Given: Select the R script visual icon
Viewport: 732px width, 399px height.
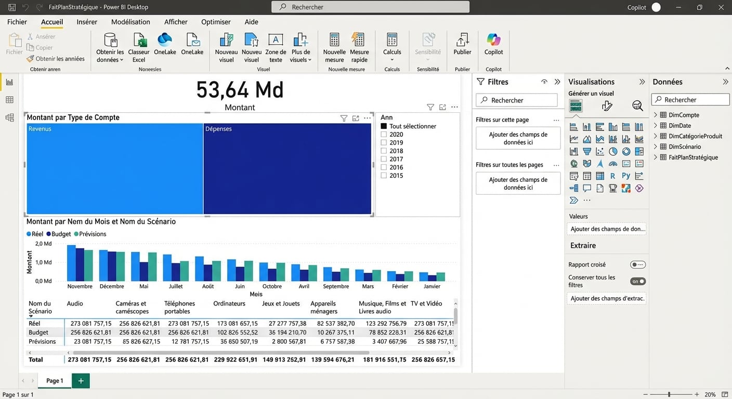Looking at the screenshot, I should (612, 176).
